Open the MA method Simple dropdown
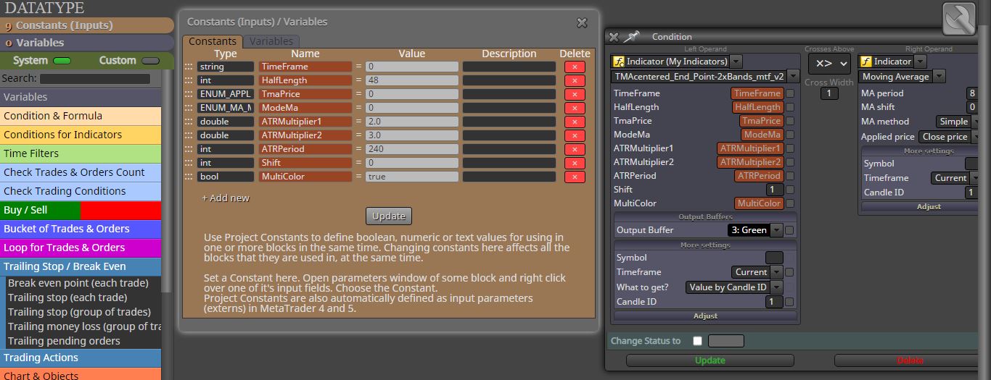The height and width of the screenshot is (380, 991). click(x=976, y=122)
